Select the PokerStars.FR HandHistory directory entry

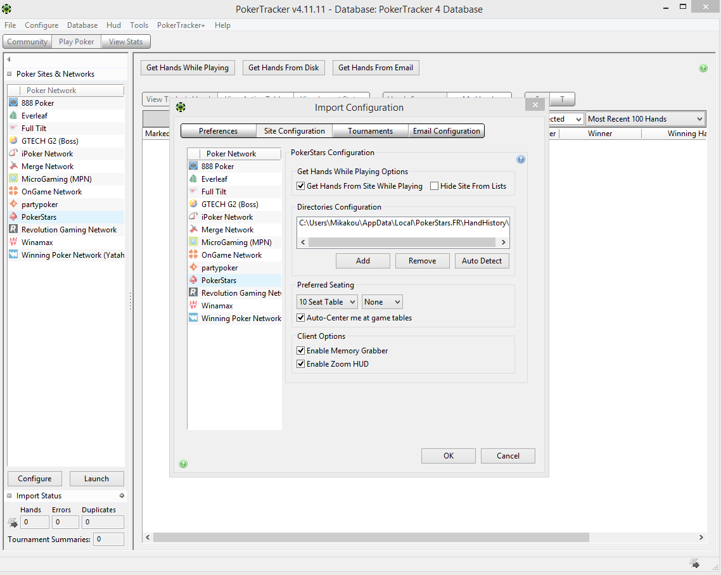(x=403, y=223)
